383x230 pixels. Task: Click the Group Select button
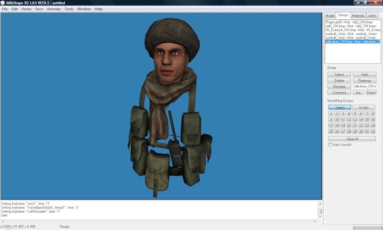click(339, 74)
